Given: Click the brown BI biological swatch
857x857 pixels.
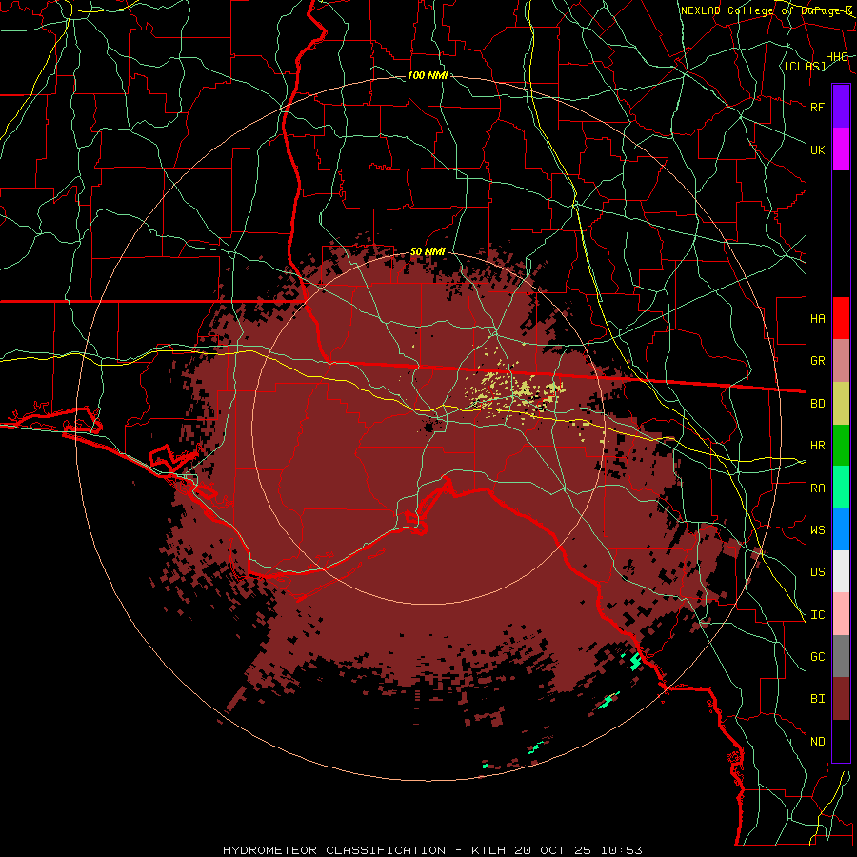Looking at the screenshot, I should [841, 699].
